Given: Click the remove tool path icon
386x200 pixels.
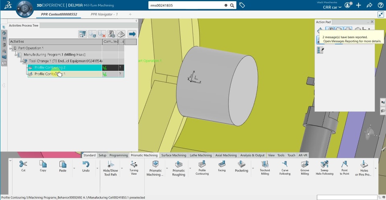Looking at the screenshot, I should click(x=102, y=34).
